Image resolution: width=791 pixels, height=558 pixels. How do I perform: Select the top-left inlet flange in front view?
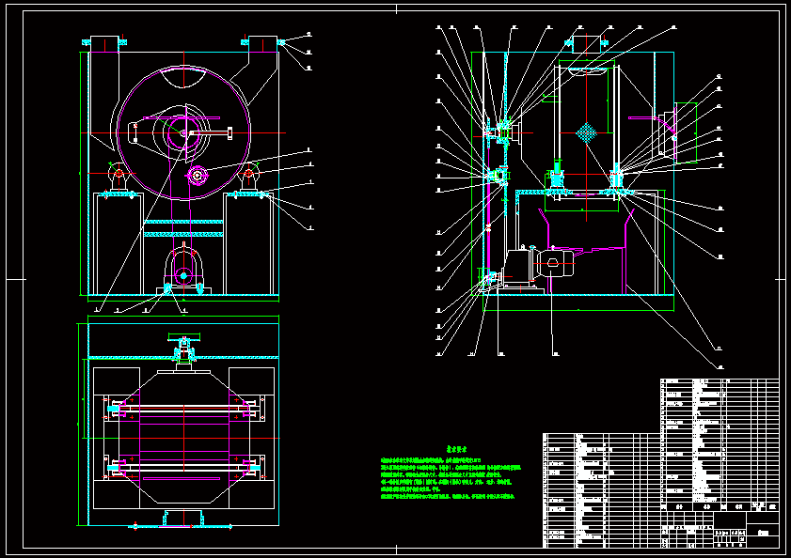pos(104,41)
